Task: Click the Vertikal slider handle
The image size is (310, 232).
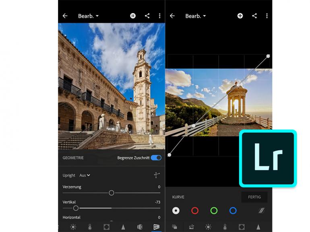Action: pos(76,208)
